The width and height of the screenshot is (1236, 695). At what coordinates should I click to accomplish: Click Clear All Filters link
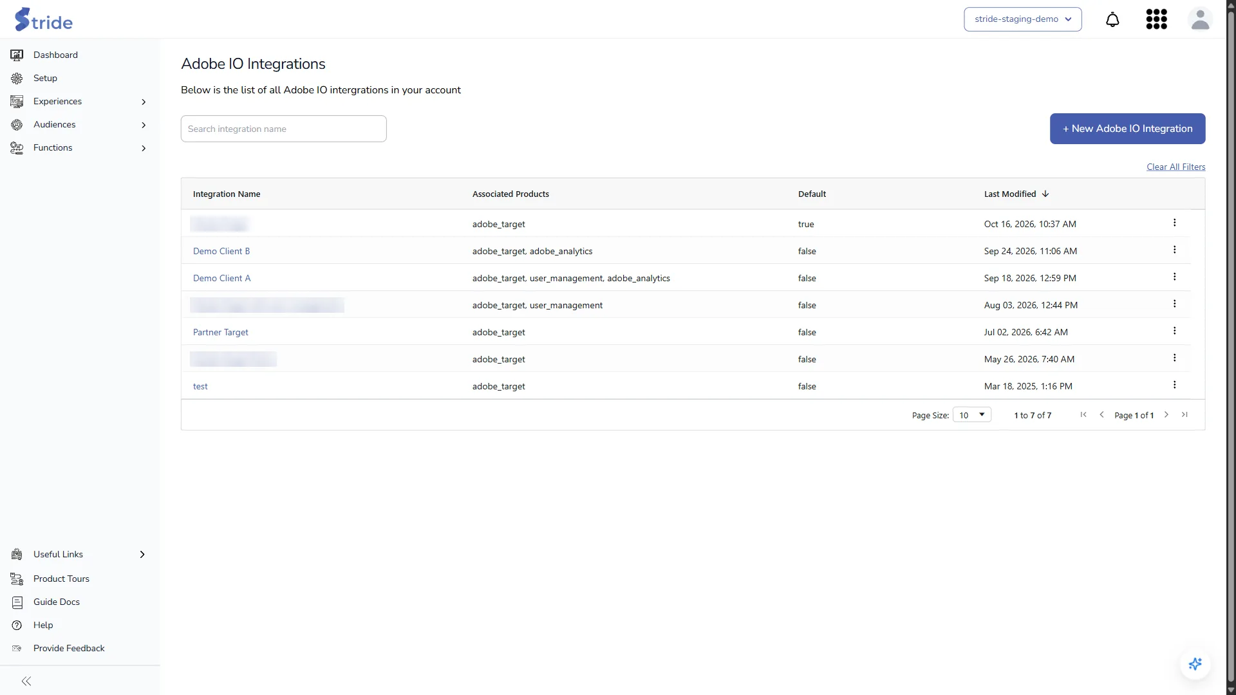tap(1175, 167)
